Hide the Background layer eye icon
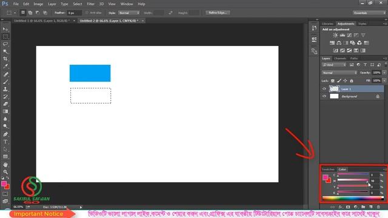 click(x=324, y=96)
